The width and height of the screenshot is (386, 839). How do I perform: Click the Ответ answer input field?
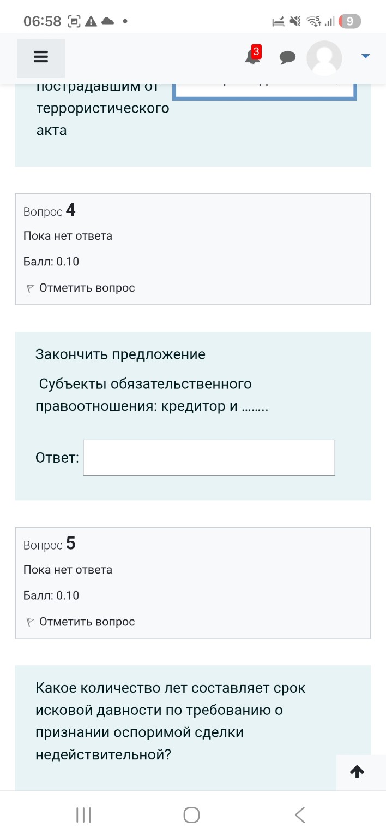pyautogui.click(x=208, y=457)
